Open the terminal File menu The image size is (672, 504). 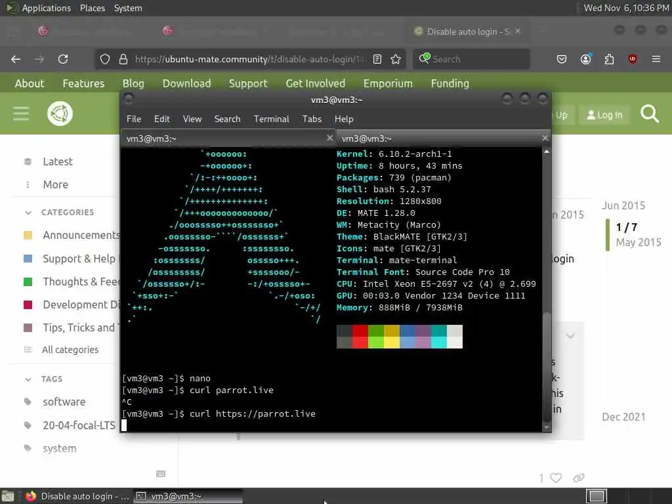click(134, 119)
